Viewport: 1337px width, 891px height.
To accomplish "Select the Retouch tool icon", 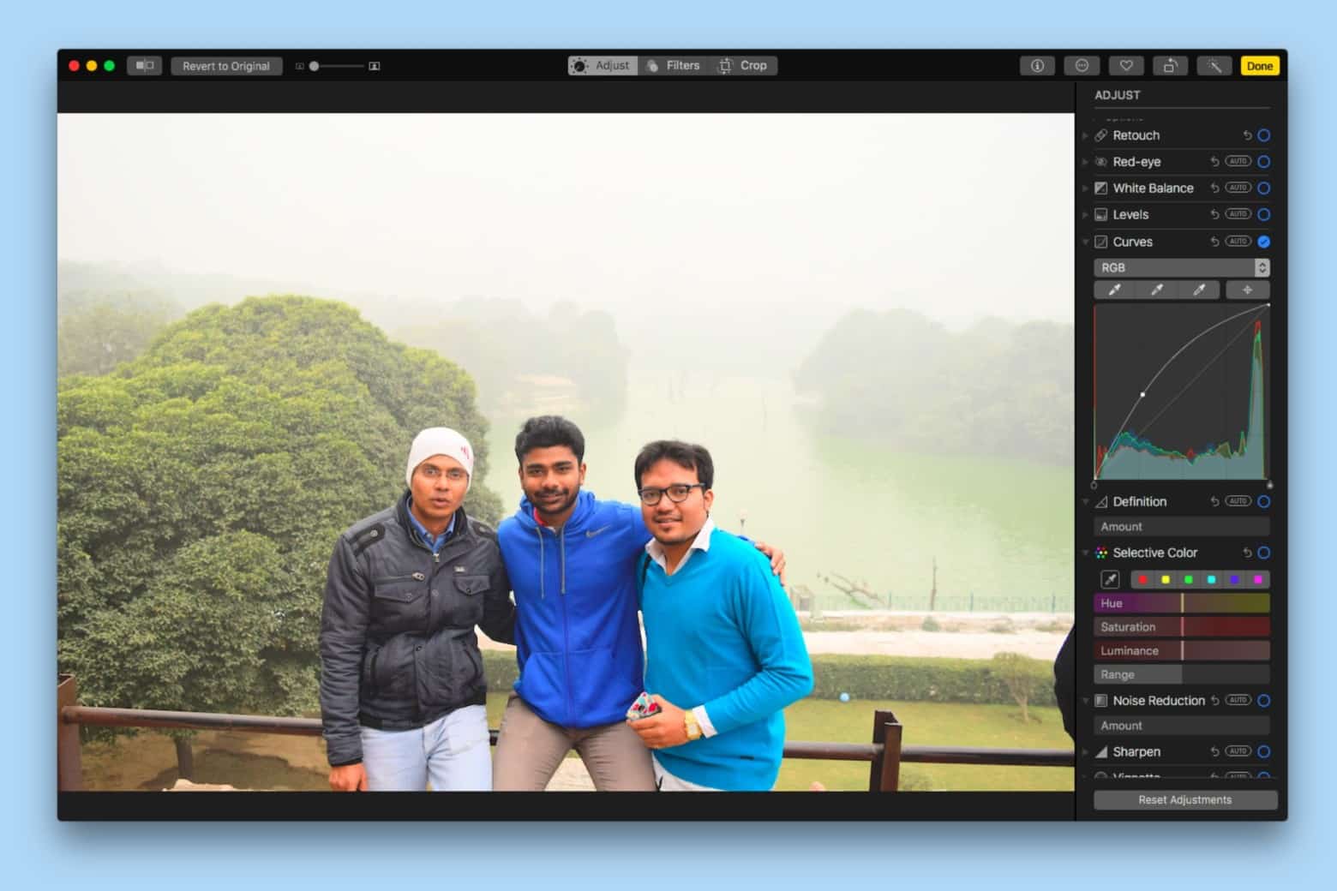I will (x=1101, y=135).
